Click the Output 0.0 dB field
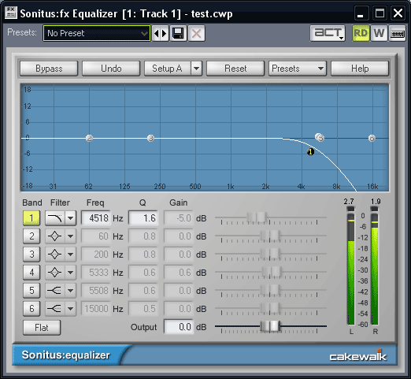This screenshot has width=411, height=379. click(179, 327)
